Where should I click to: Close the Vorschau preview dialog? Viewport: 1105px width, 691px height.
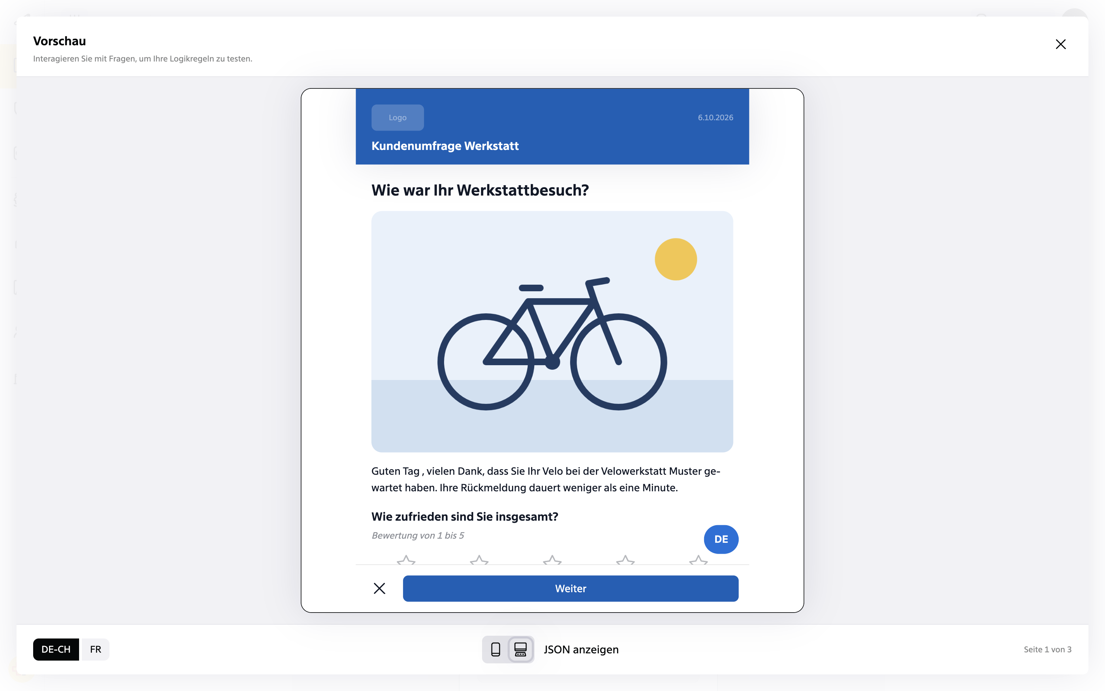(1060, 44)
